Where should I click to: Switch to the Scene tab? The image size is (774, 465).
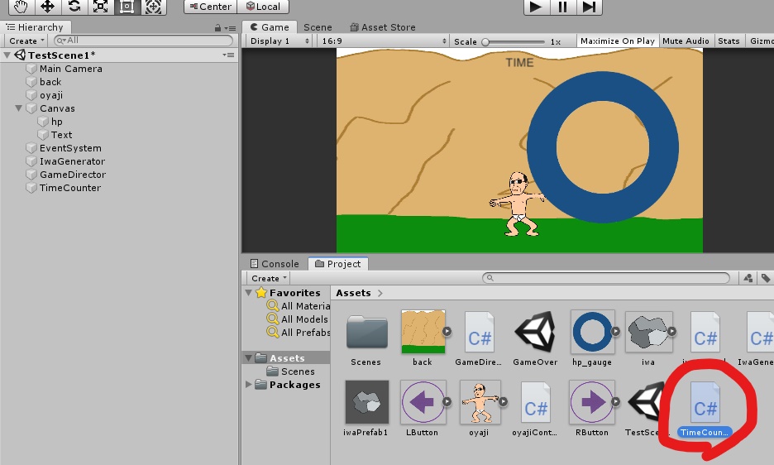pyautogui.click(x=318, y=27)
